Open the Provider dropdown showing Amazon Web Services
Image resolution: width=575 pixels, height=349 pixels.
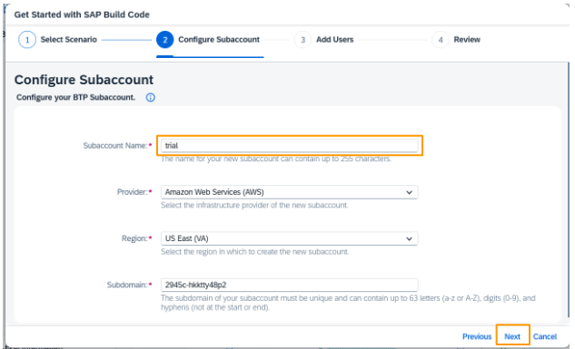290,192
